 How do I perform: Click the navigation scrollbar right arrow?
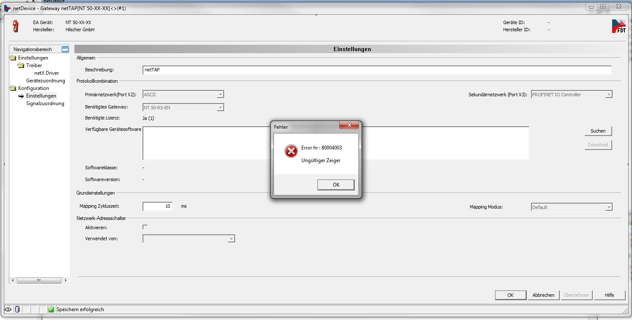tap(65, 280)
